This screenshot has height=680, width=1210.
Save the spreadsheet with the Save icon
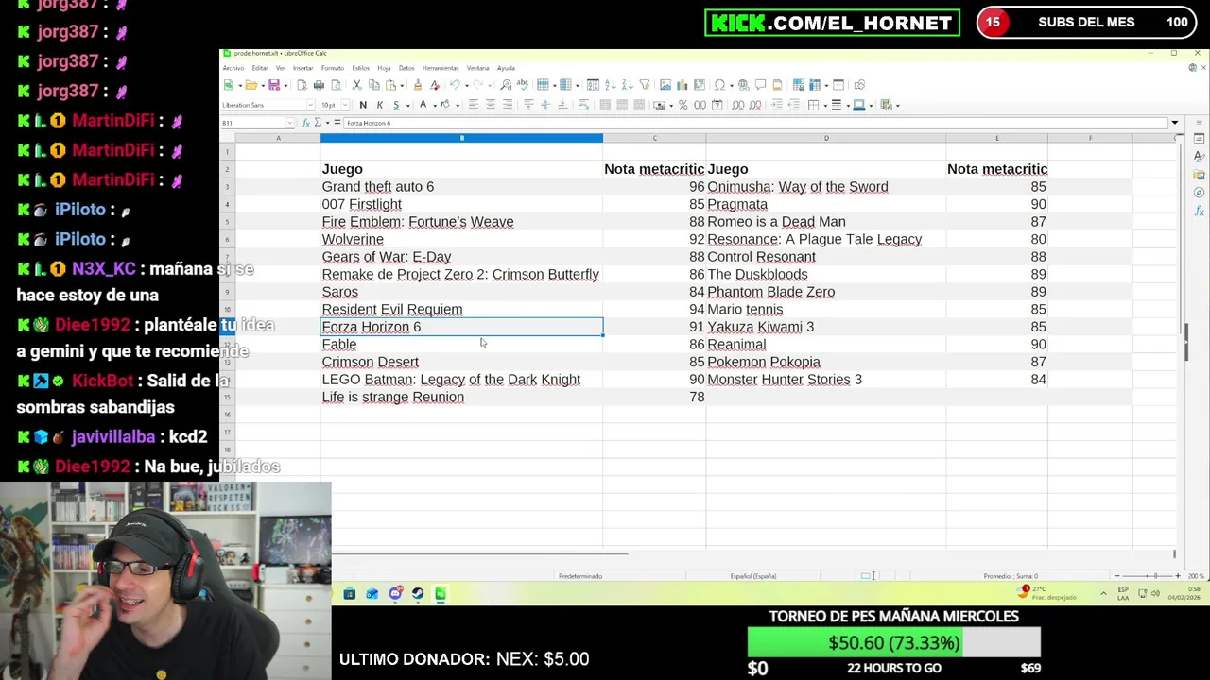point(274,85)
